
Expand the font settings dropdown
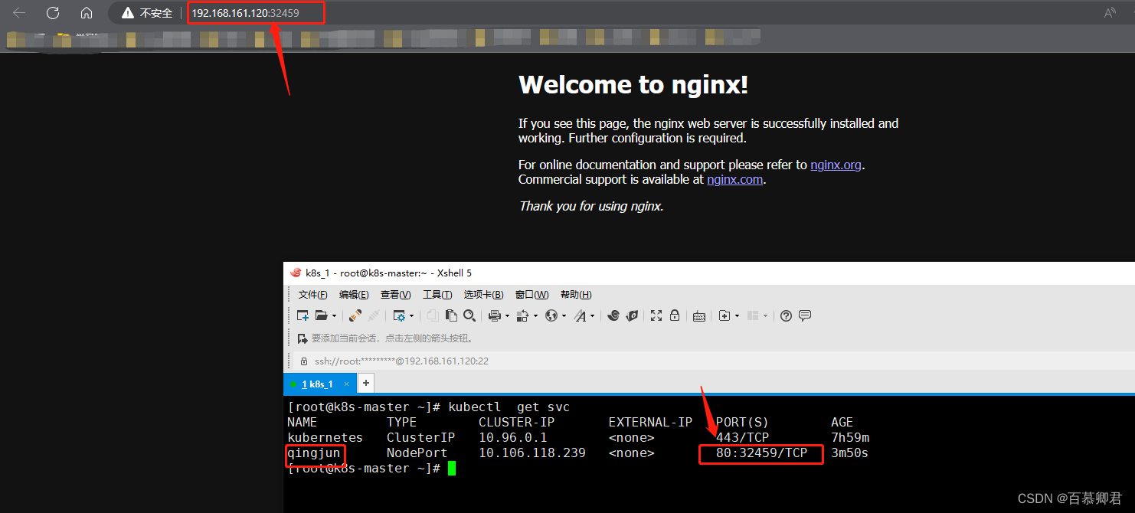tap(591, 315)
